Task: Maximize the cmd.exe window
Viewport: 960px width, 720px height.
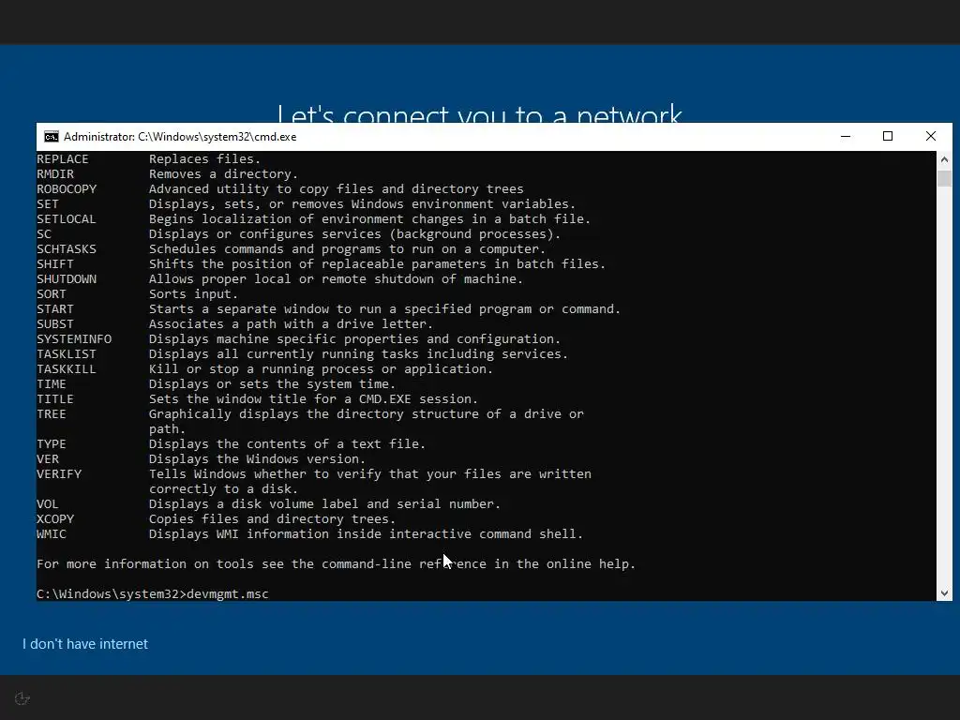Action: point(888,137)
